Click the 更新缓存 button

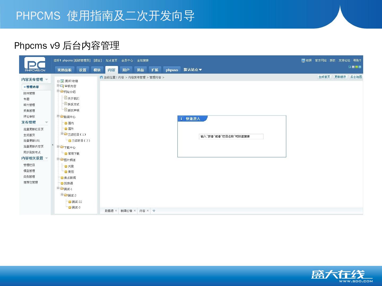coord(340,77)
